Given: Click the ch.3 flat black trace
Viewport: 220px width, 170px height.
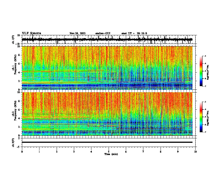Looking at the screenshot, I should (x=107, y=142).
